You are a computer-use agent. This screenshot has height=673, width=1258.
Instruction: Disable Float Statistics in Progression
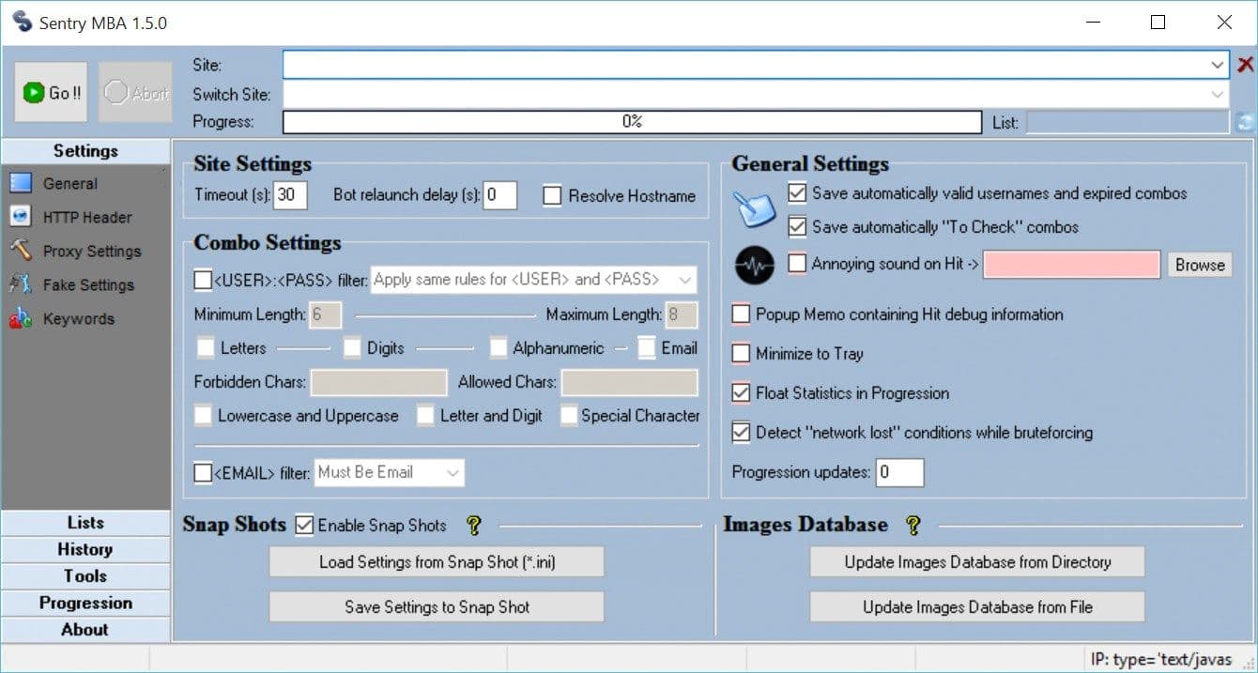click(x=741, y=393)
